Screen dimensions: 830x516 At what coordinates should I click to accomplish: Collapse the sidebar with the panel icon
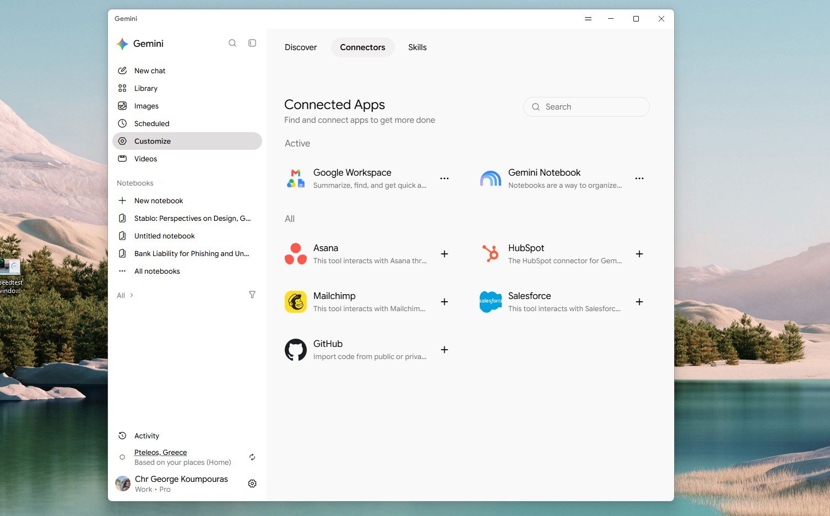click(x=252, y=43)
